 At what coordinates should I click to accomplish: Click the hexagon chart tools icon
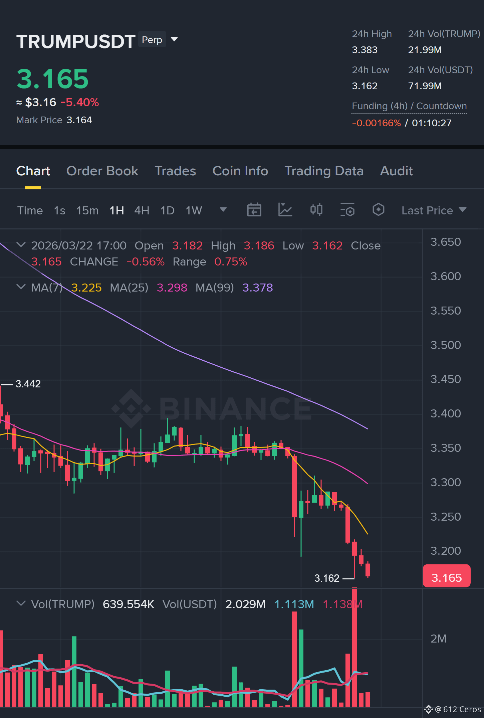pos(378,210)
